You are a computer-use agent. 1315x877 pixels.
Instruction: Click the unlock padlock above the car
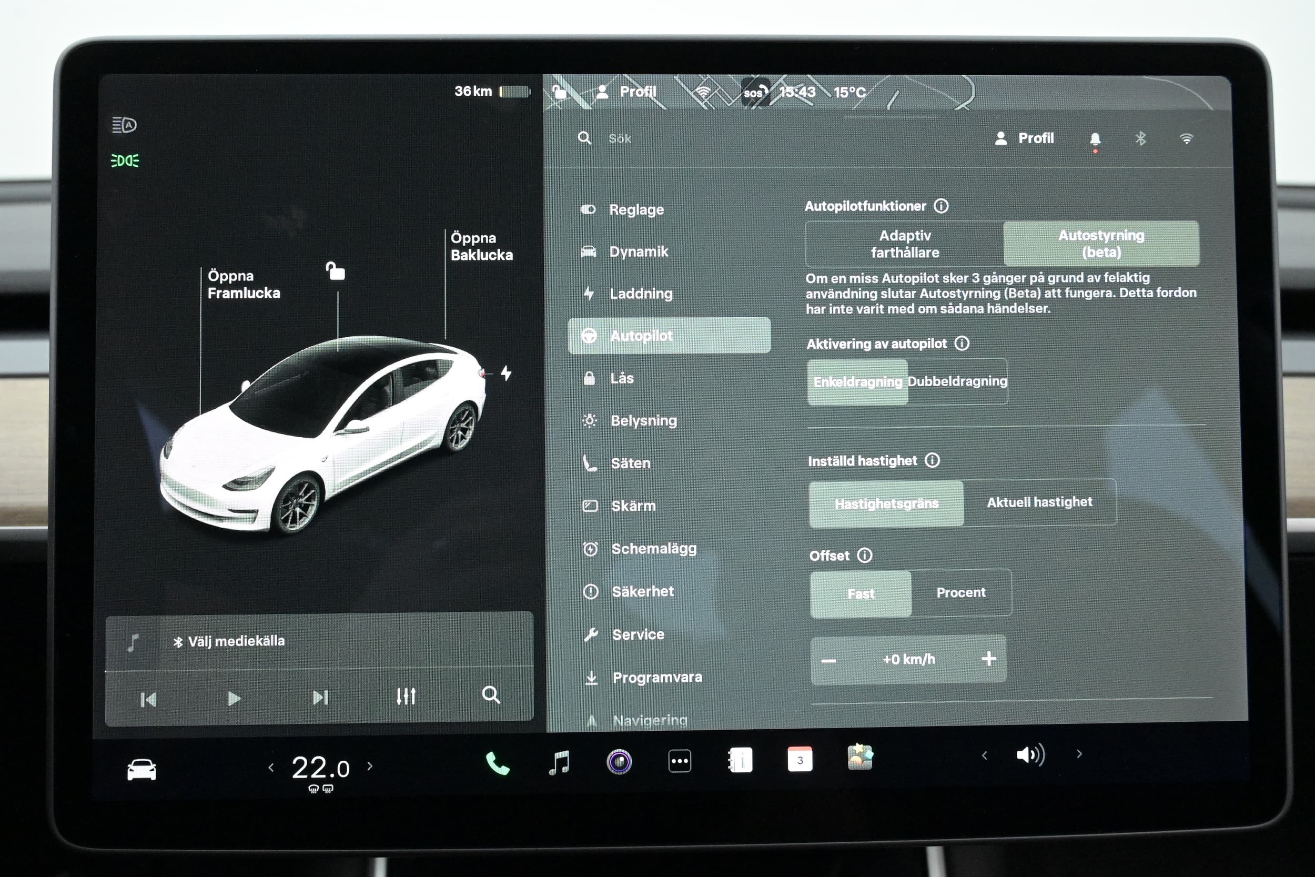pyautogui.click(x=336, y=271)
